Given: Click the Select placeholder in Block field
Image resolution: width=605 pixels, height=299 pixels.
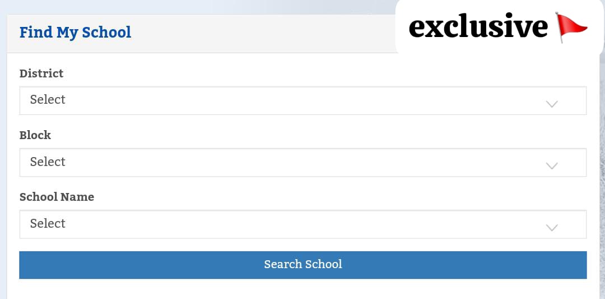Looking at the screenshot, I should coord(48,162).
